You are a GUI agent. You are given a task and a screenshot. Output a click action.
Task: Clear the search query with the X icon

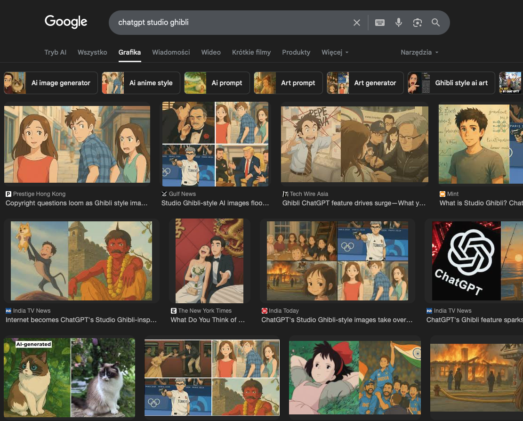click(356, 23)
